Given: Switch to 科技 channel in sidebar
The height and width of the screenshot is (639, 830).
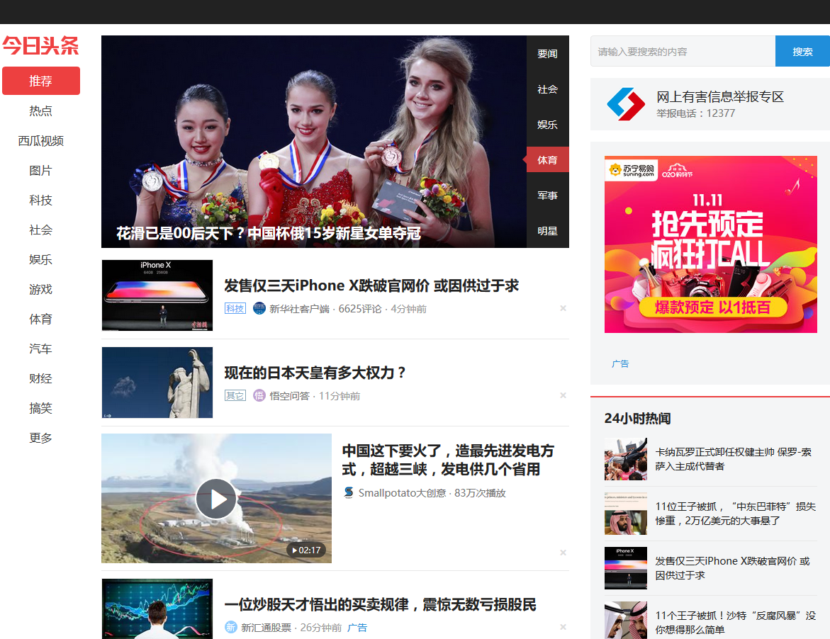Looking at the screenshot, I should pos(41,200).
